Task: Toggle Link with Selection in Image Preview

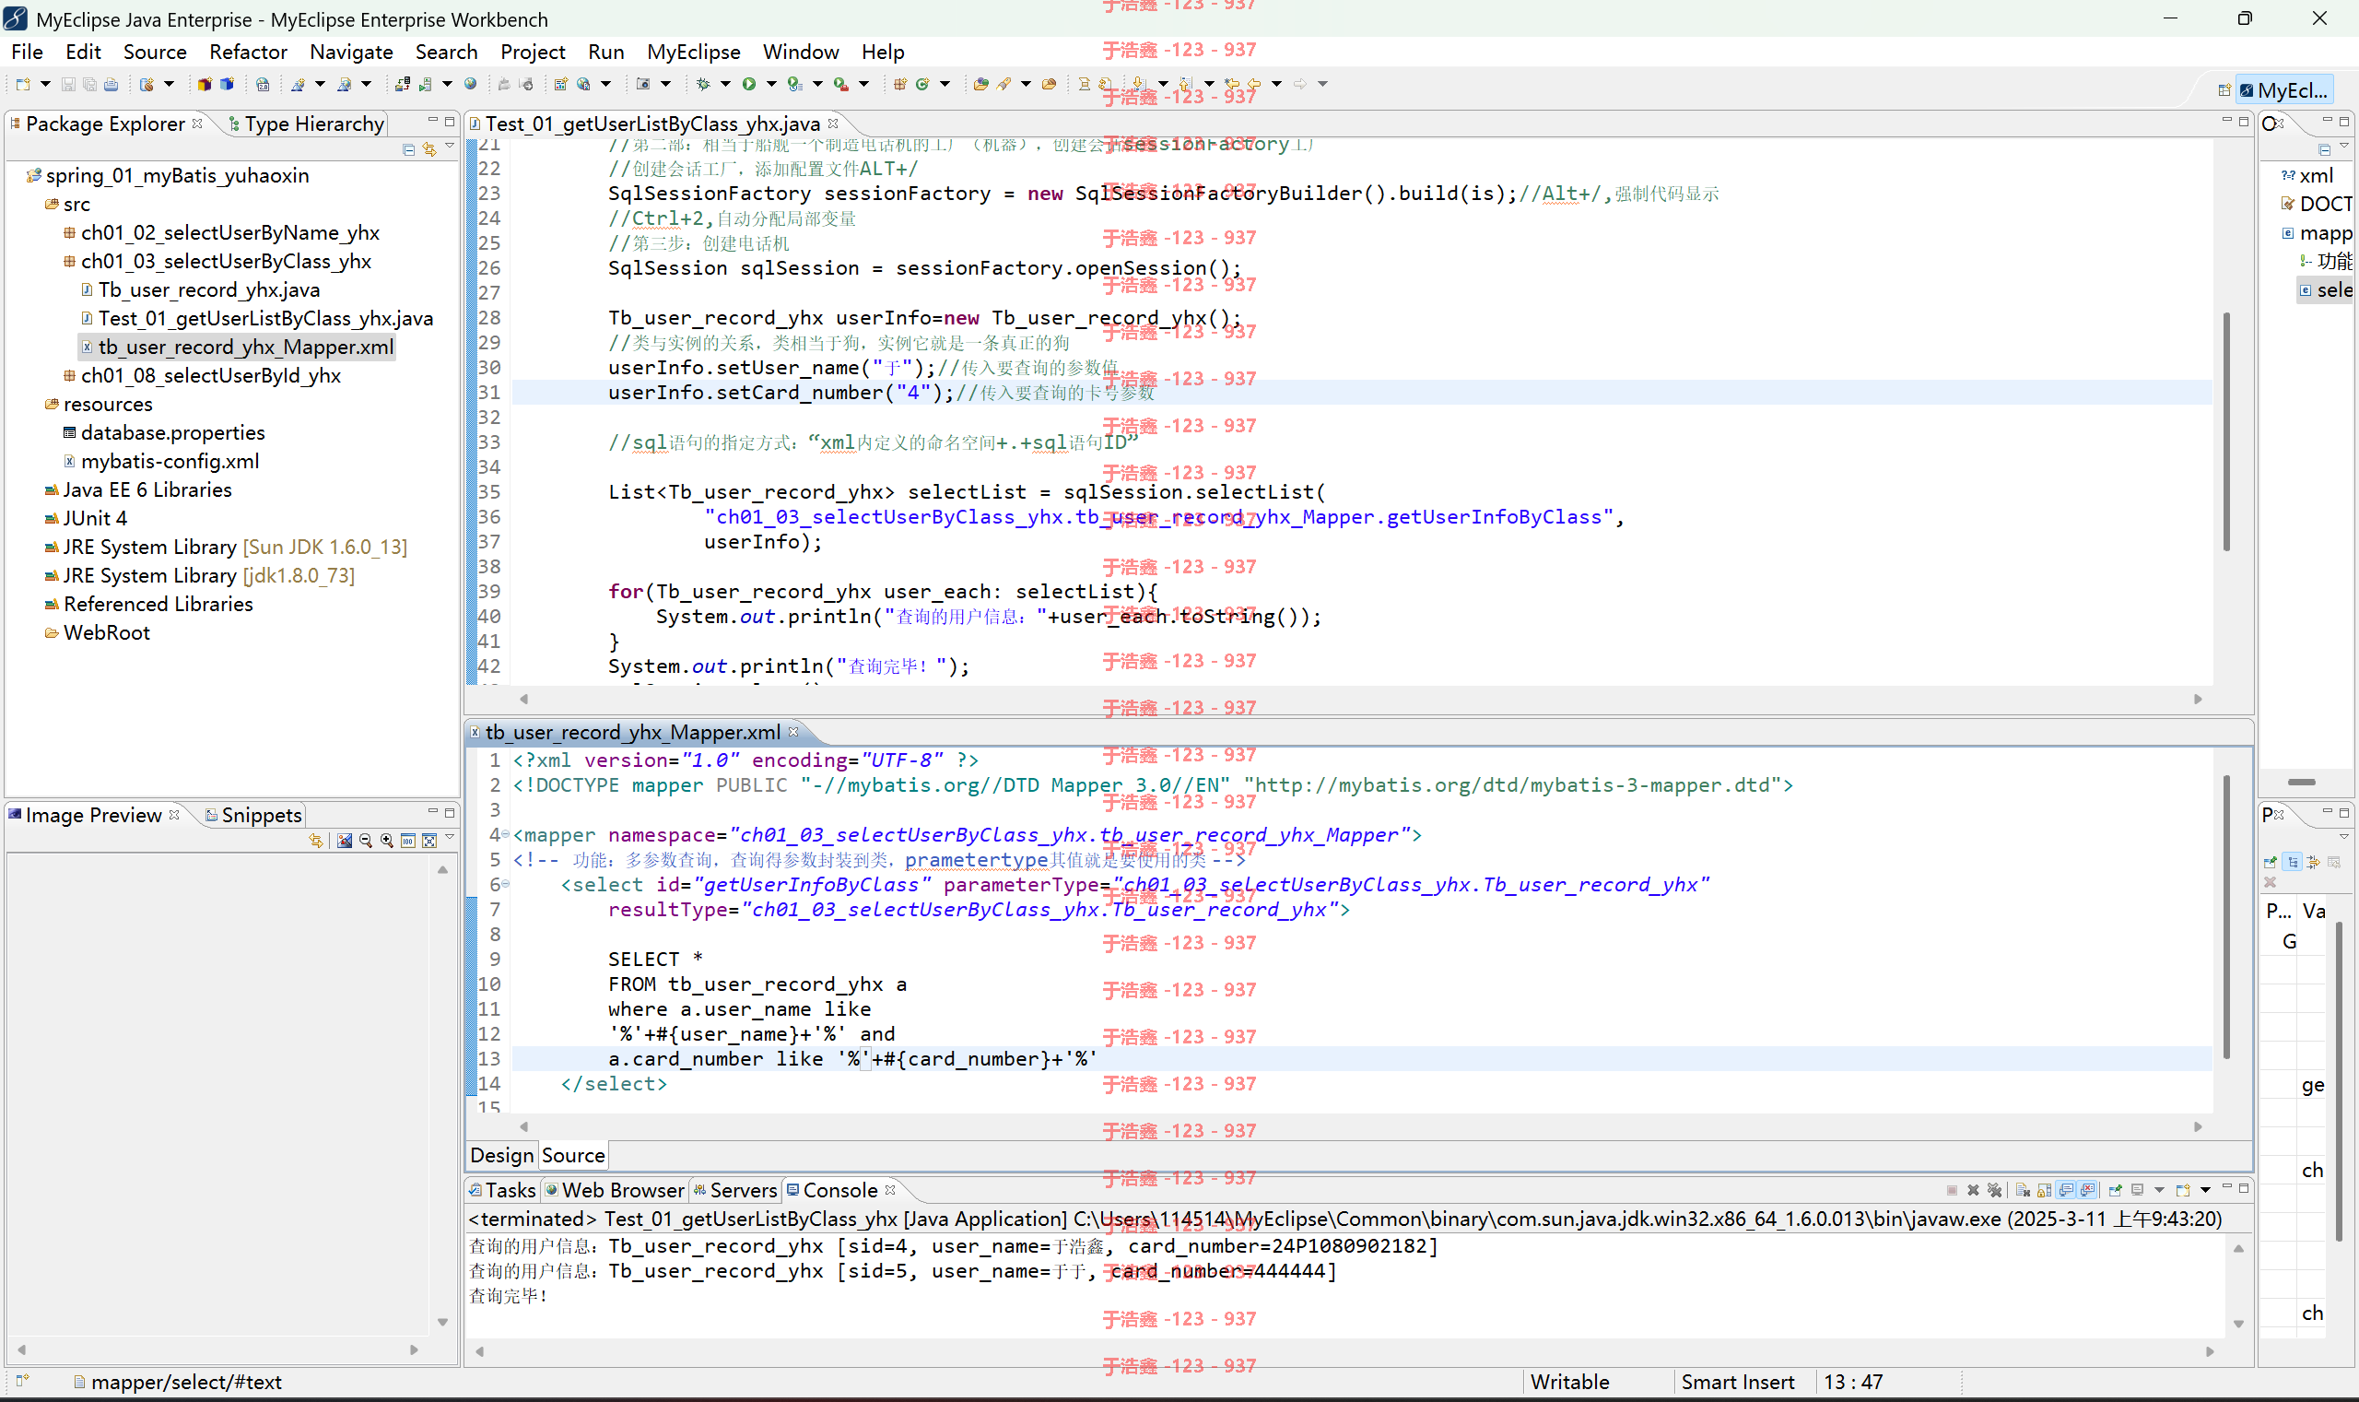Action: [x=315, y=841]
